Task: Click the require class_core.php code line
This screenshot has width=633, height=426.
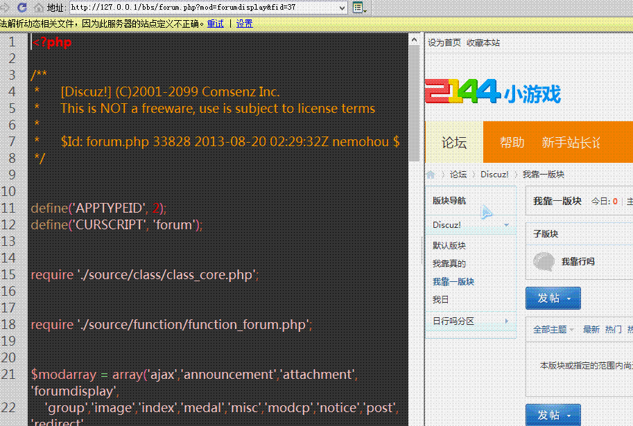Action: pos(144,275)
